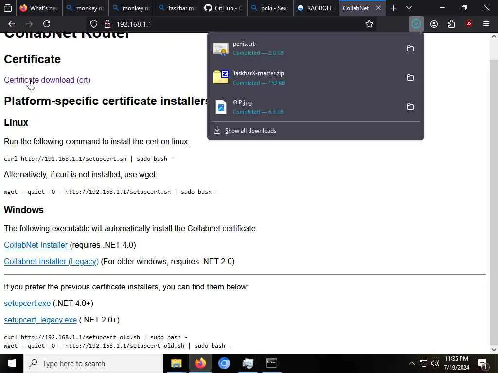Open the Extensions puzzle icon
The width and height of the screenshot is (498, 373).
[451, 24]
